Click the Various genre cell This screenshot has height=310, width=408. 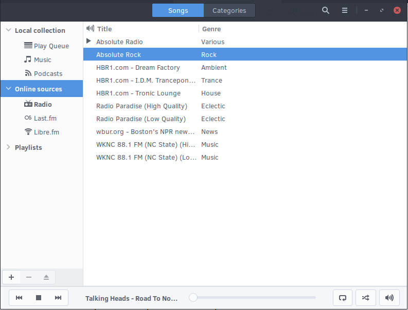pyautogui.click(x=212, y=42)
